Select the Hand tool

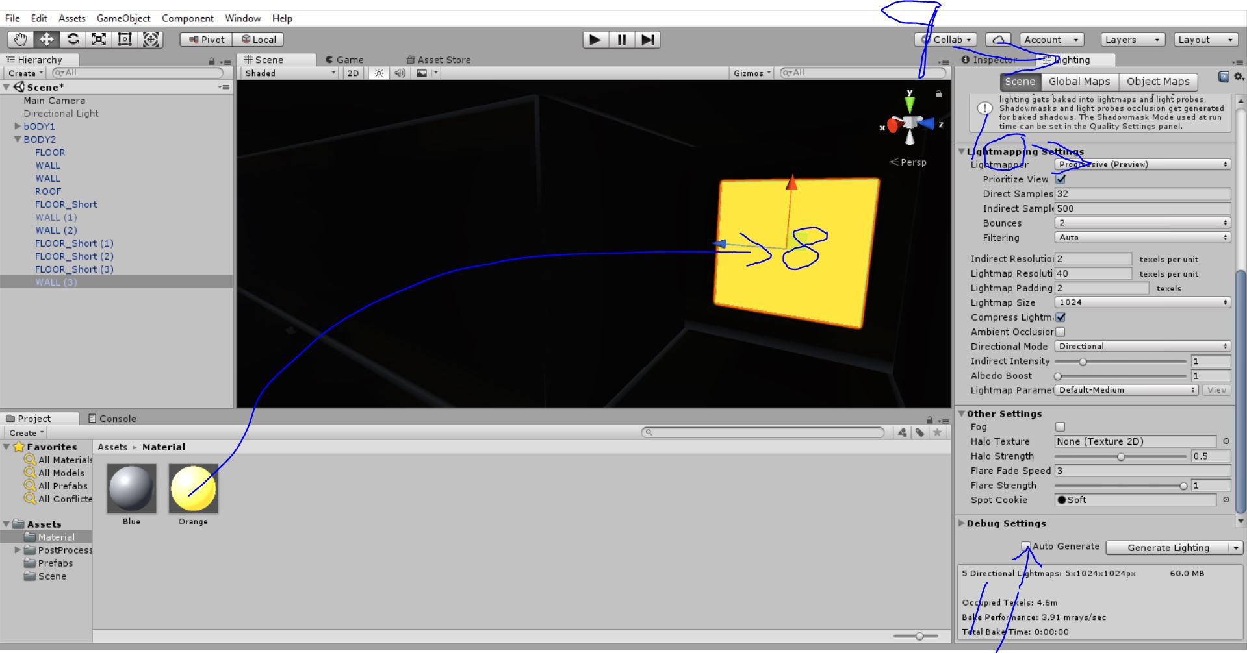[x=21, y=40]
